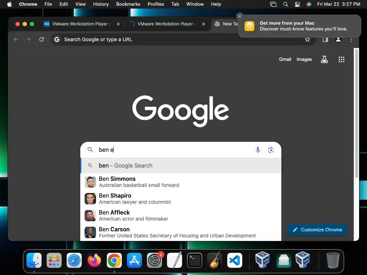Select the "ben - Google Search" suggestion
Viewport: 367px width, 275px height.
pyautogui.click(x=181, y=165)
